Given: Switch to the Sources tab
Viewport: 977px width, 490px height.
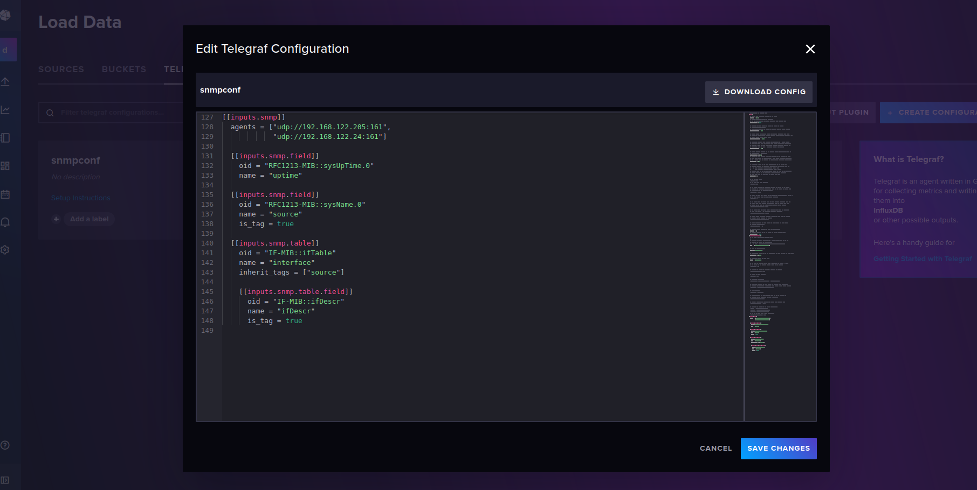Looking at the screenshot, I should (61, 69).
